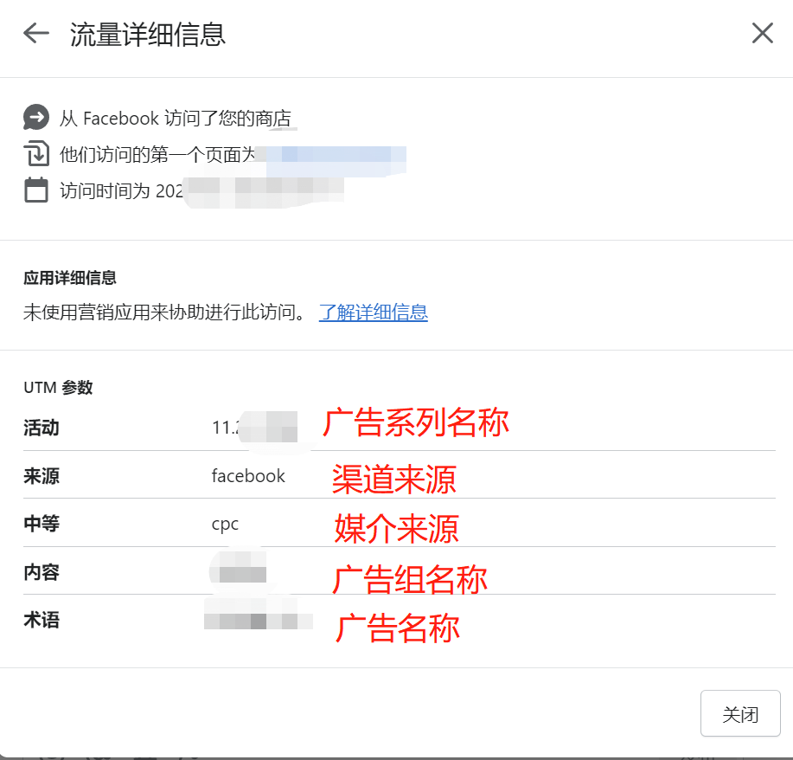
Task: Select the dialog title 流量详细信息
Action: tap(148, 35)
